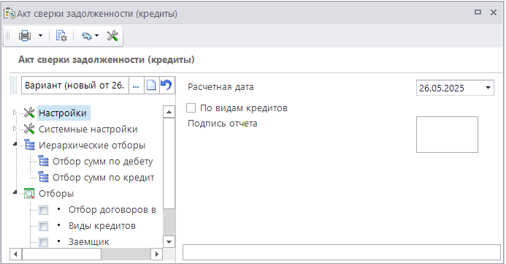
Task: Open the Print dropdown arrow
Action: 40,36
